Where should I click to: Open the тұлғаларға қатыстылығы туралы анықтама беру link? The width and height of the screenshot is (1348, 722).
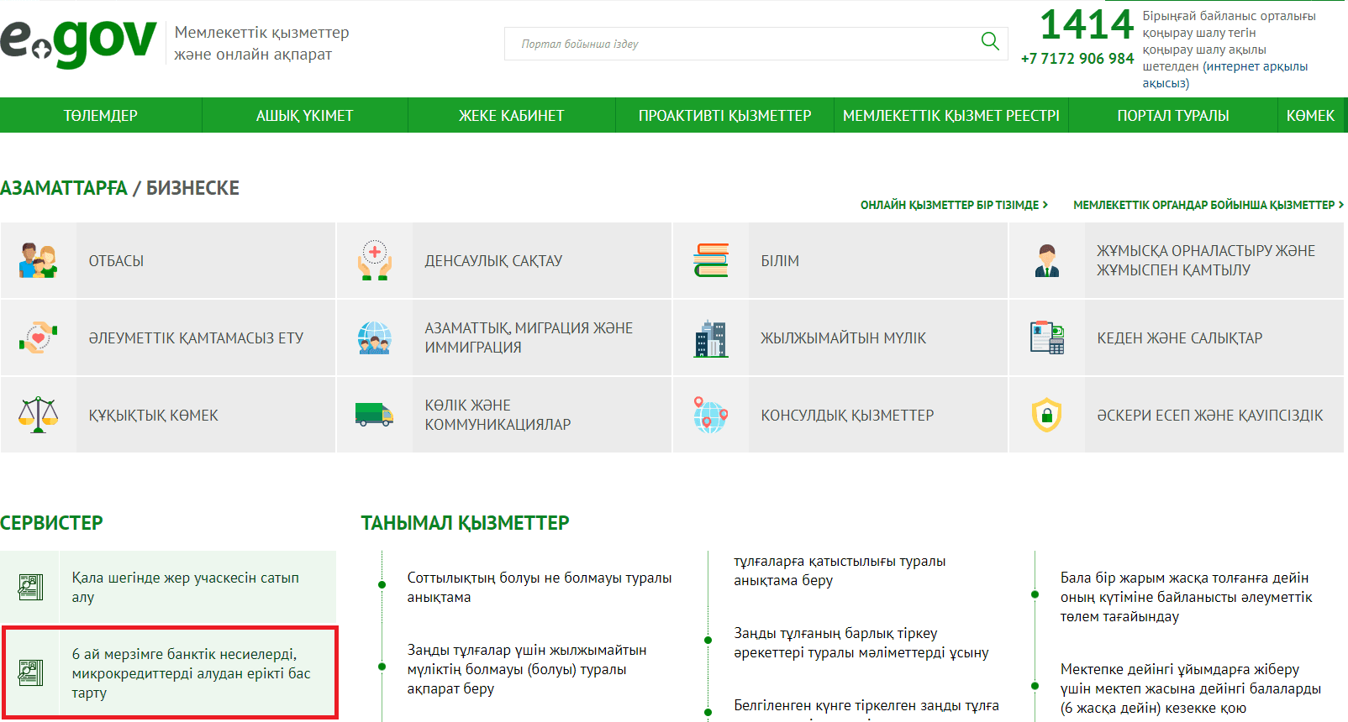[x=840, y=571]
